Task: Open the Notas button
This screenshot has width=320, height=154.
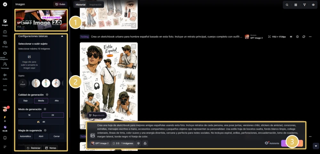Action: pos(51,148)
